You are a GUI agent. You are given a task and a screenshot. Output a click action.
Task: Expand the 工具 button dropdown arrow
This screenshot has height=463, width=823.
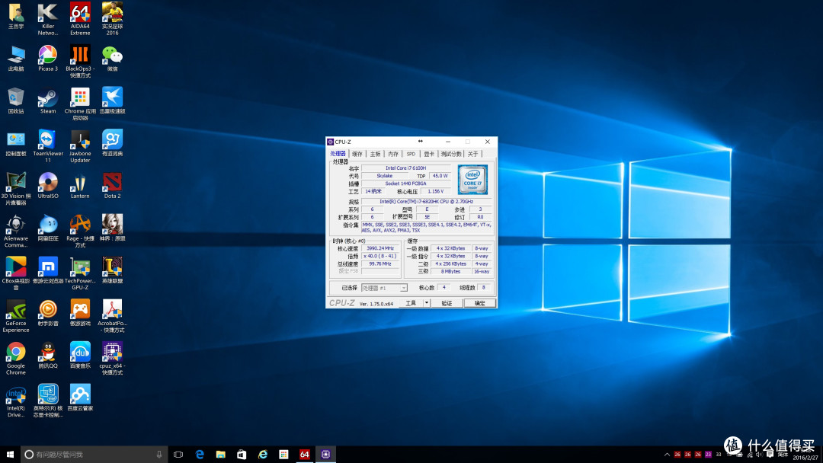(x=426, y=303)
